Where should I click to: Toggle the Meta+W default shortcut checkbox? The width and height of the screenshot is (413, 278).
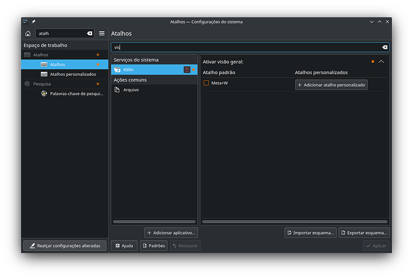pyautogui.click(x=206, y=83)
